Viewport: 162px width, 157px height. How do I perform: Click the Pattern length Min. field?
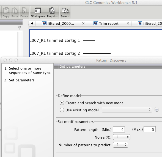tap(119, 130)
